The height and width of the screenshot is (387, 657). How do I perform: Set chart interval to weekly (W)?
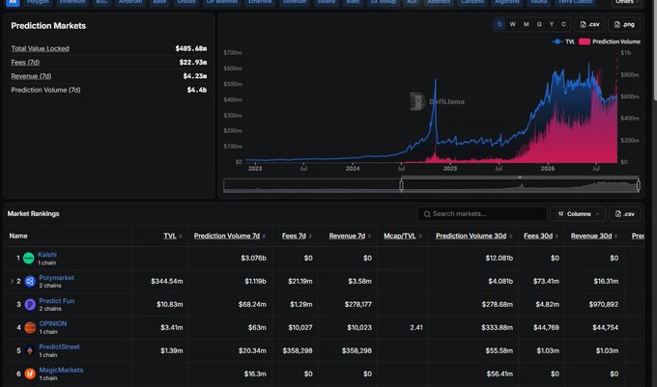point(512,24)
